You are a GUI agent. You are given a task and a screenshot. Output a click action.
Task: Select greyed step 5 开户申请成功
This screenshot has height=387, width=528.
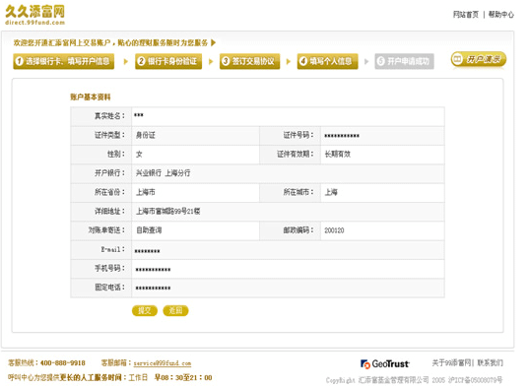pyautogui.click(x=404, y=61)
